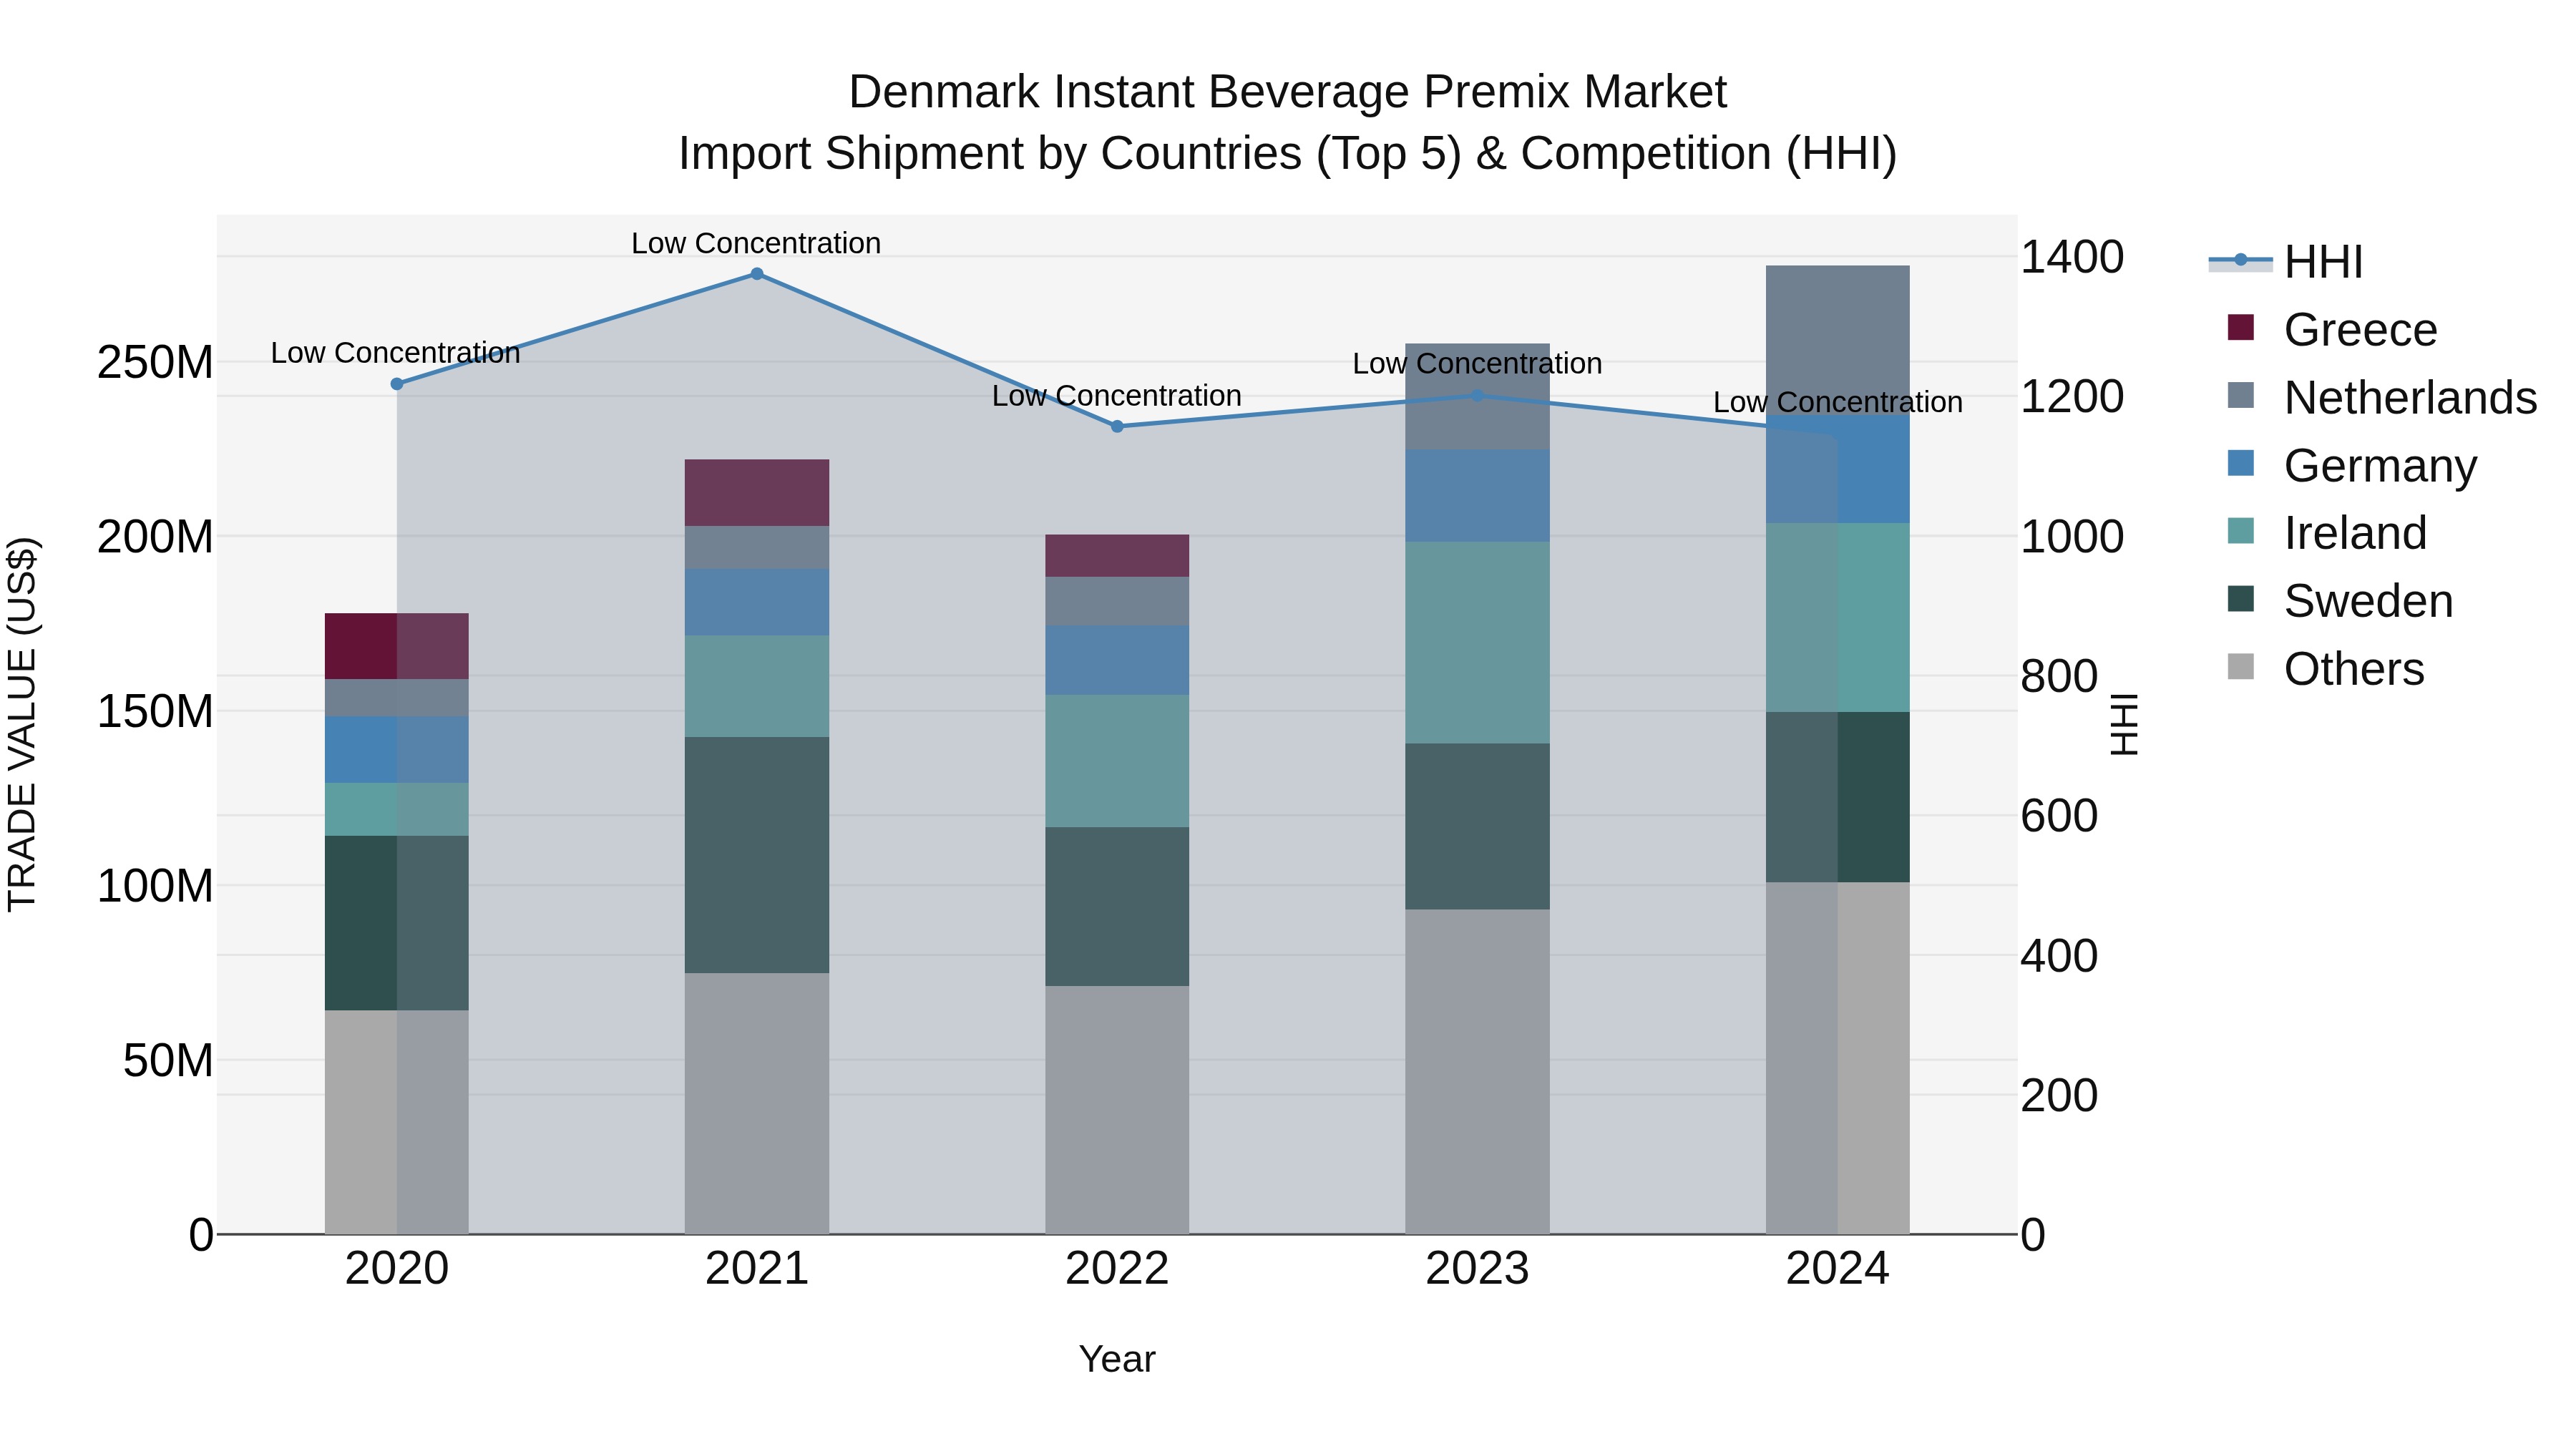2576x1449 pixels.
Task: Click the 100M left axis tick label
Action: 155,887
